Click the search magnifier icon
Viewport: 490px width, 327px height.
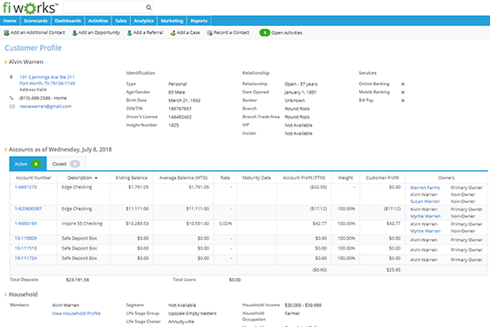point(149,7)
